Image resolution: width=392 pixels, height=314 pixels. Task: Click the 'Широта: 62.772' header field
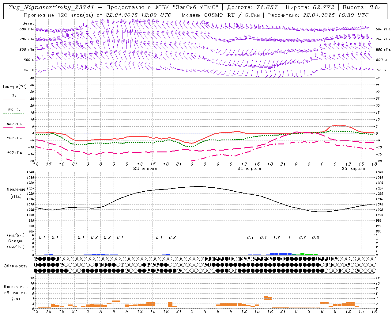pyautogui.click(x=310, y=7)
